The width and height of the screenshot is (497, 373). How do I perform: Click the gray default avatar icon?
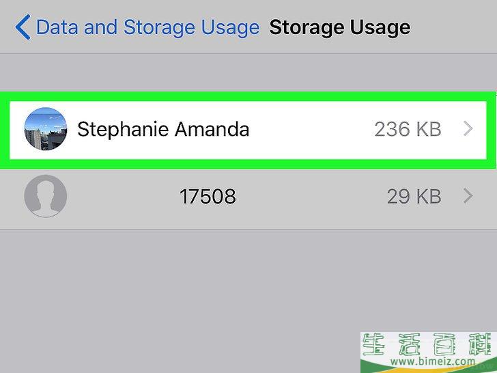tap(46, 196)
